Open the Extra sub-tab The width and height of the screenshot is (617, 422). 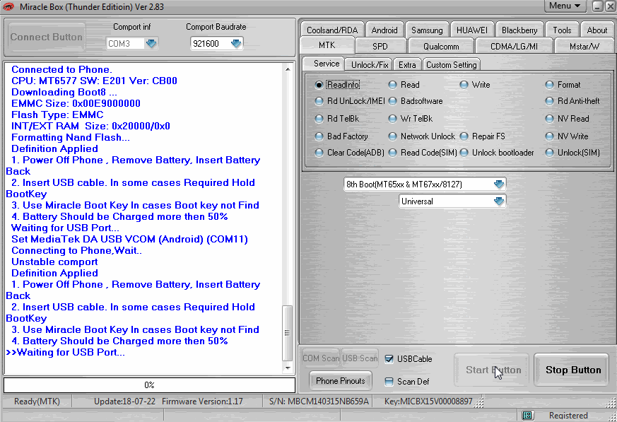[407, 64]
